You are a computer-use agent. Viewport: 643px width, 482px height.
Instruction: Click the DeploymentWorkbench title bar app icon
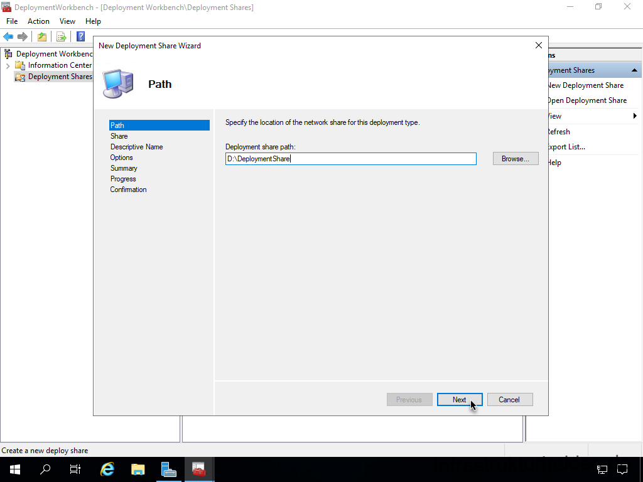tap(6, 7)
